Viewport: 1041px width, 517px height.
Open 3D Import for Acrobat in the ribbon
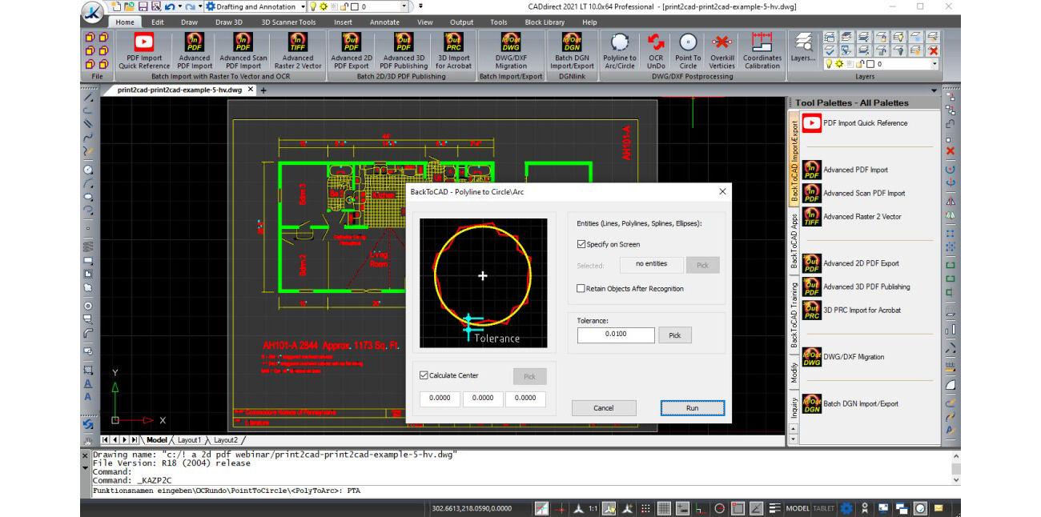coord(454,51)
